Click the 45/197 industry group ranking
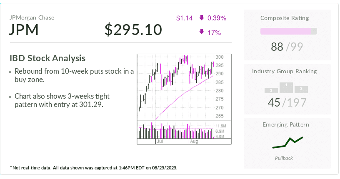Screen dimensions: 340x179 point(287,102)
